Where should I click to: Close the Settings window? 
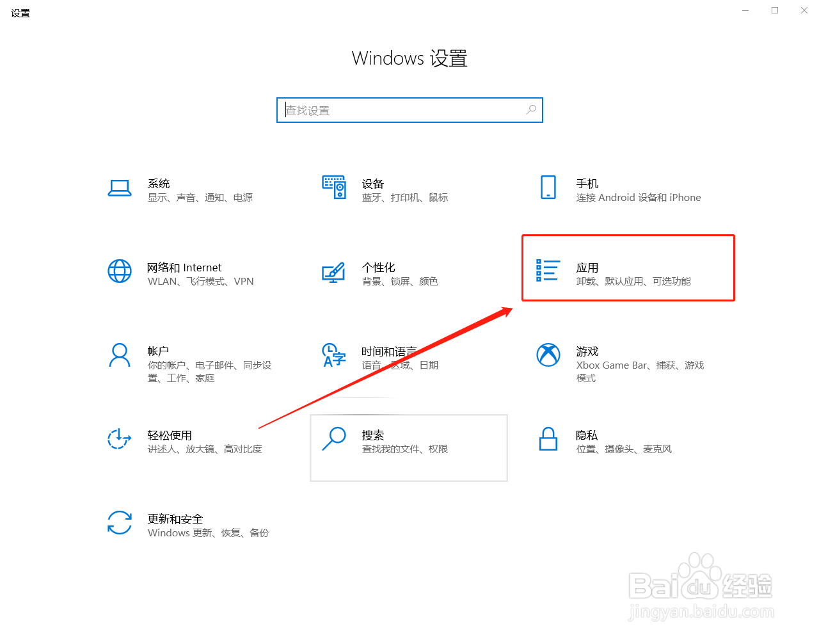[x=804, y=10]
